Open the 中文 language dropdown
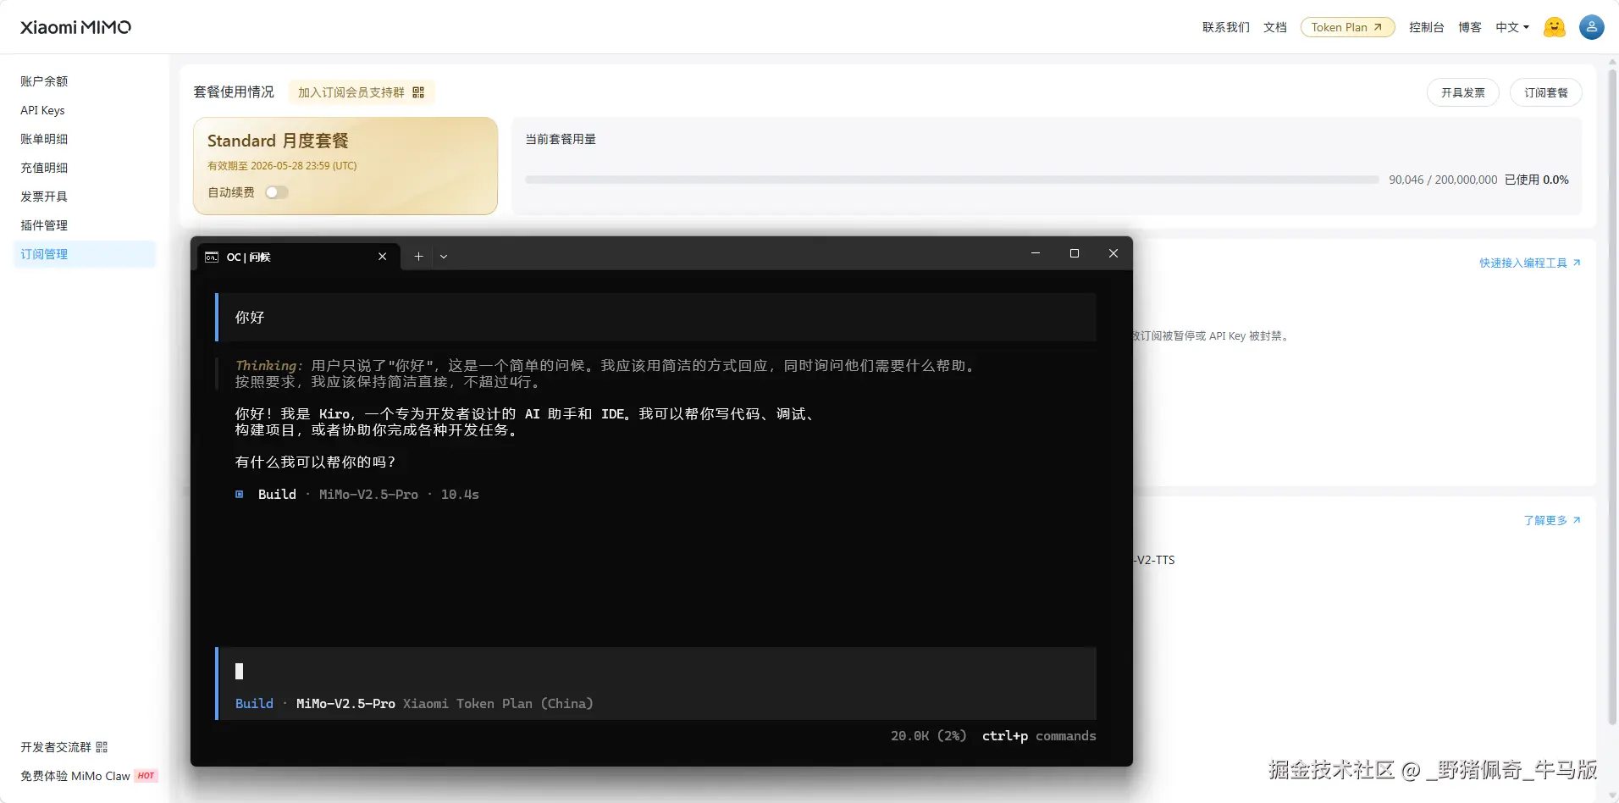 point(1512,26)
